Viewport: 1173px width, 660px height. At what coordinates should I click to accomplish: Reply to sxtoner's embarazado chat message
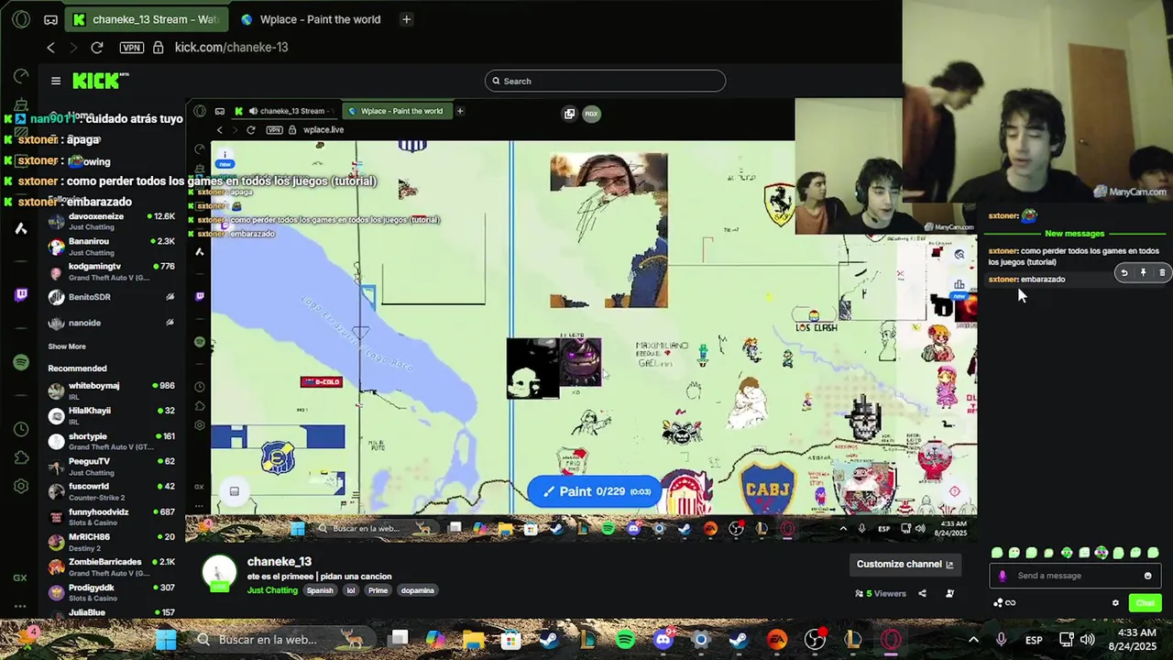tap(1124, 272)
